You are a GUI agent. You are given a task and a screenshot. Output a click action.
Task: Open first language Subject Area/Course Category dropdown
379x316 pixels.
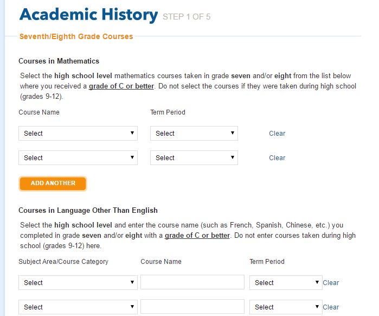[78, 283]
